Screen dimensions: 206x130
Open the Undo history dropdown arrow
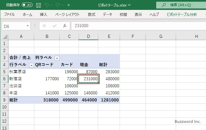pos(51,5)
